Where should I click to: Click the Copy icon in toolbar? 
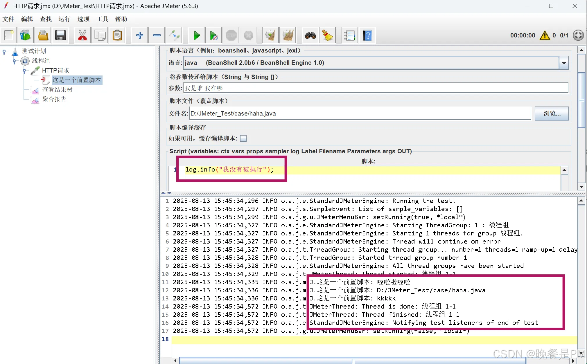coord(100,35)
